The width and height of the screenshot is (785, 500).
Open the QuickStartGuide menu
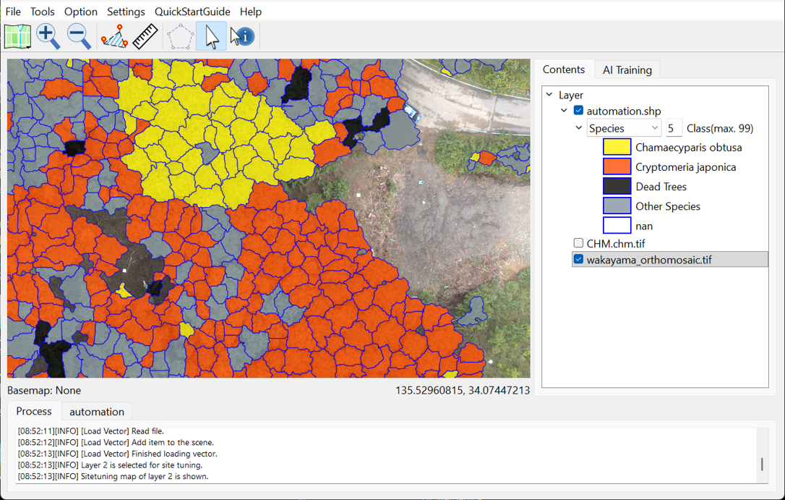click(x=192, y=12)
